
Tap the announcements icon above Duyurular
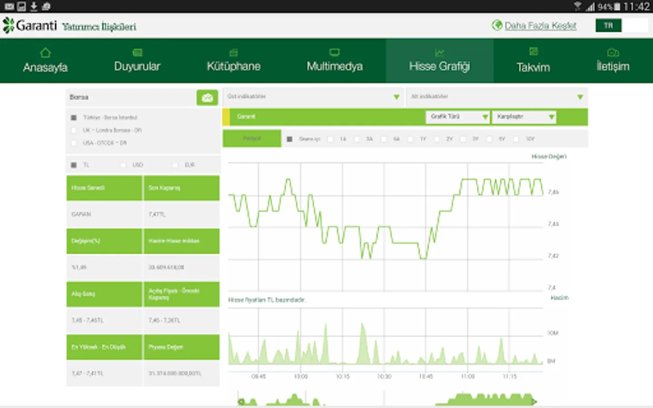[137, 53]
